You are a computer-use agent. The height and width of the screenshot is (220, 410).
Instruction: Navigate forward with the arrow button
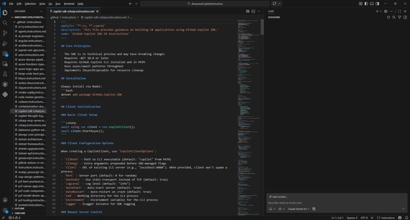[136, 4]
